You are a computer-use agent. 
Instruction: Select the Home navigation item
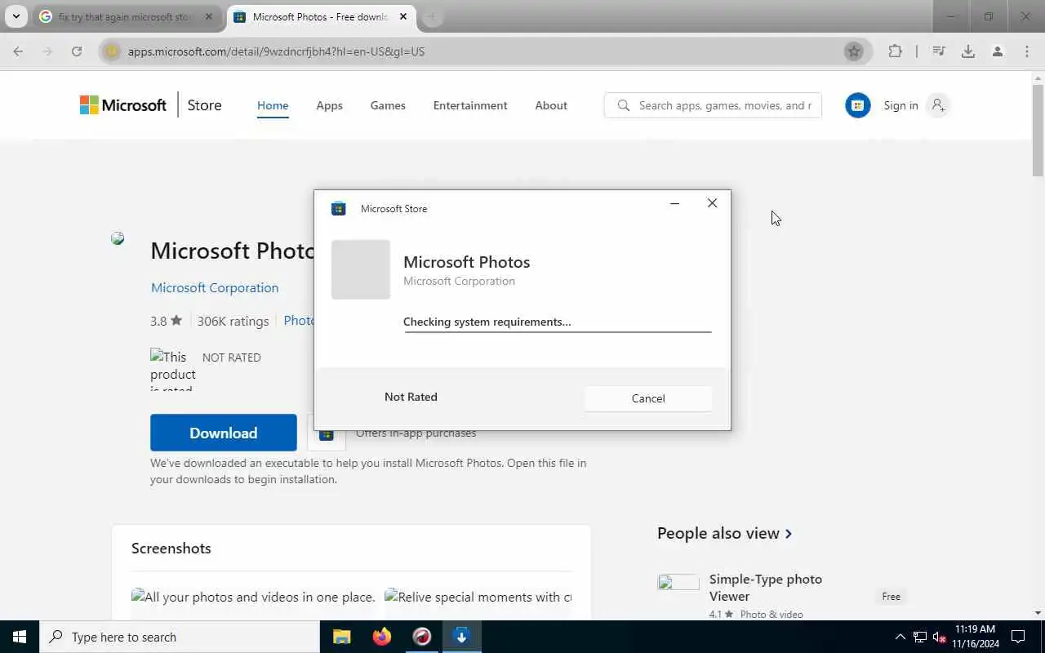pos(273,105)
